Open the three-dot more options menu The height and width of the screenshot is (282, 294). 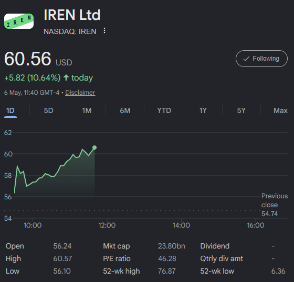(104, 31)
